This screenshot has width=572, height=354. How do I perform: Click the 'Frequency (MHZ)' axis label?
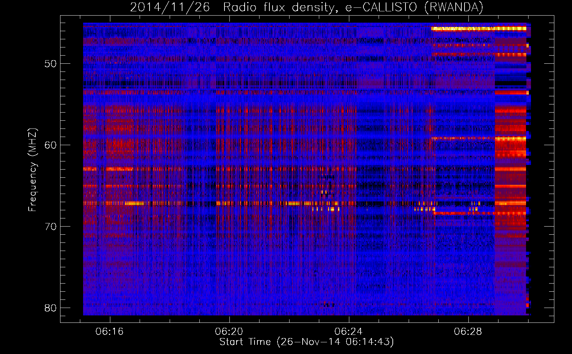pyautogui.click(x=33, y=170)
